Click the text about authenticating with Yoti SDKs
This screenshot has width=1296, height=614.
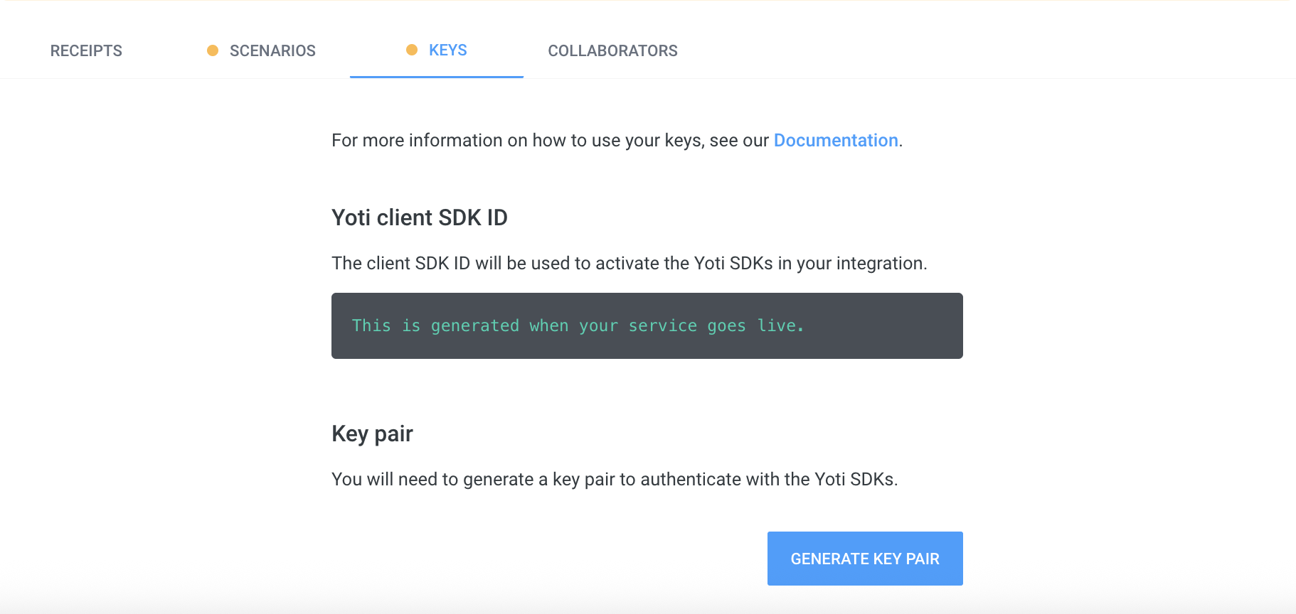[615, 480]
